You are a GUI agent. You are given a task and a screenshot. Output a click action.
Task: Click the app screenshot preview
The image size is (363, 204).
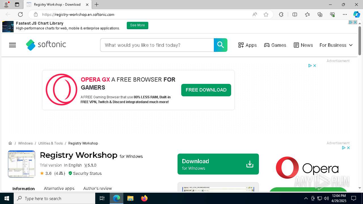coord(218,187)
